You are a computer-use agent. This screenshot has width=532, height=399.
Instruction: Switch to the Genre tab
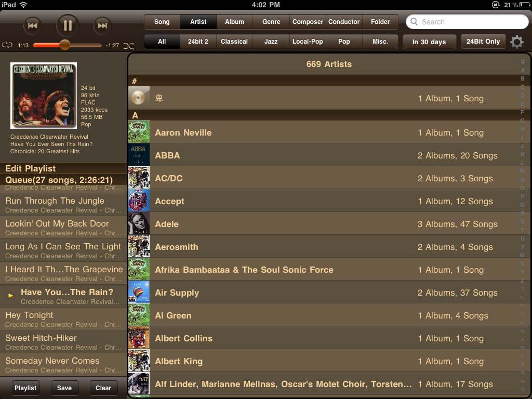coord(271,22)
